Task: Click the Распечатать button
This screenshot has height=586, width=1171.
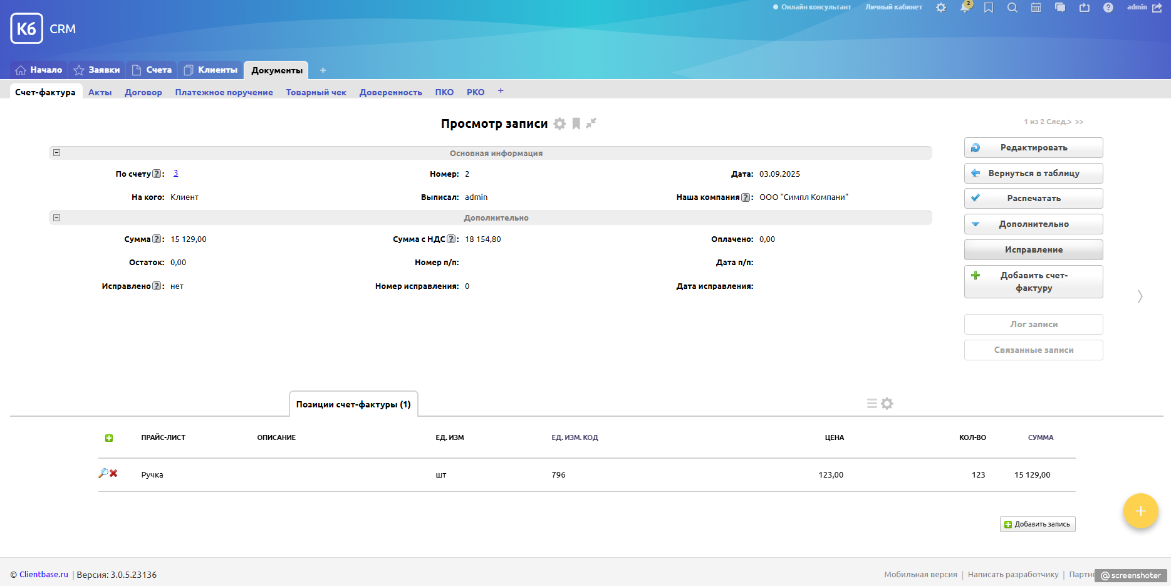Action: click(1033, 199)
